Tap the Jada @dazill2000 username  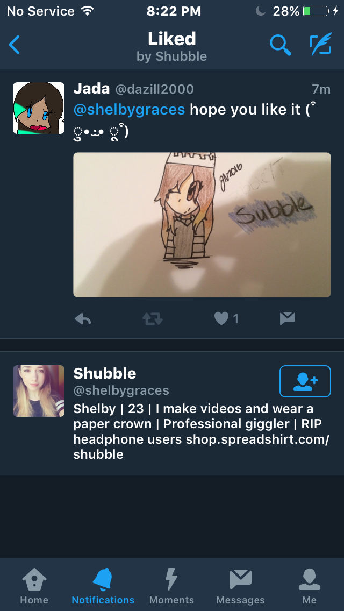tap(133, 89)
